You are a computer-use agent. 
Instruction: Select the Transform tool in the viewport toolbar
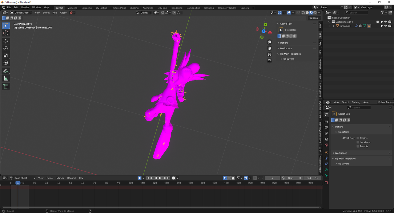point(6,63)
